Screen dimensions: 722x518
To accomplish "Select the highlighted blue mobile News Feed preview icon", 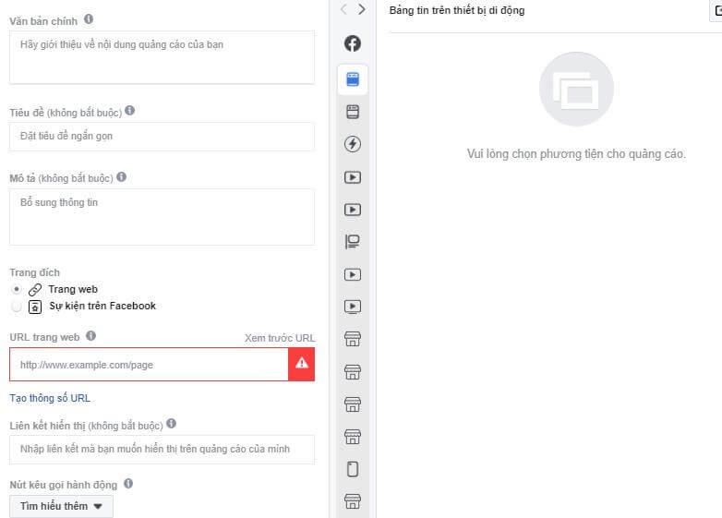I will tap(353, 79).
